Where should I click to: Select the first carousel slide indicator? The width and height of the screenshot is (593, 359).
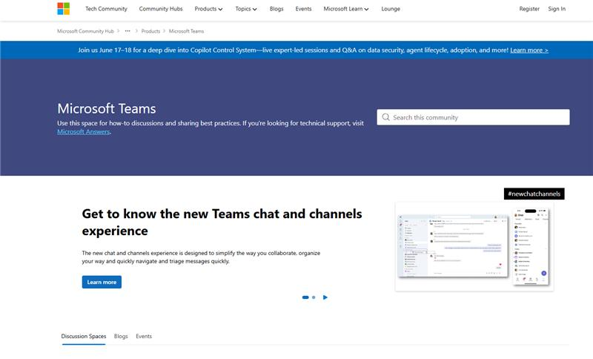pos(305,297)
